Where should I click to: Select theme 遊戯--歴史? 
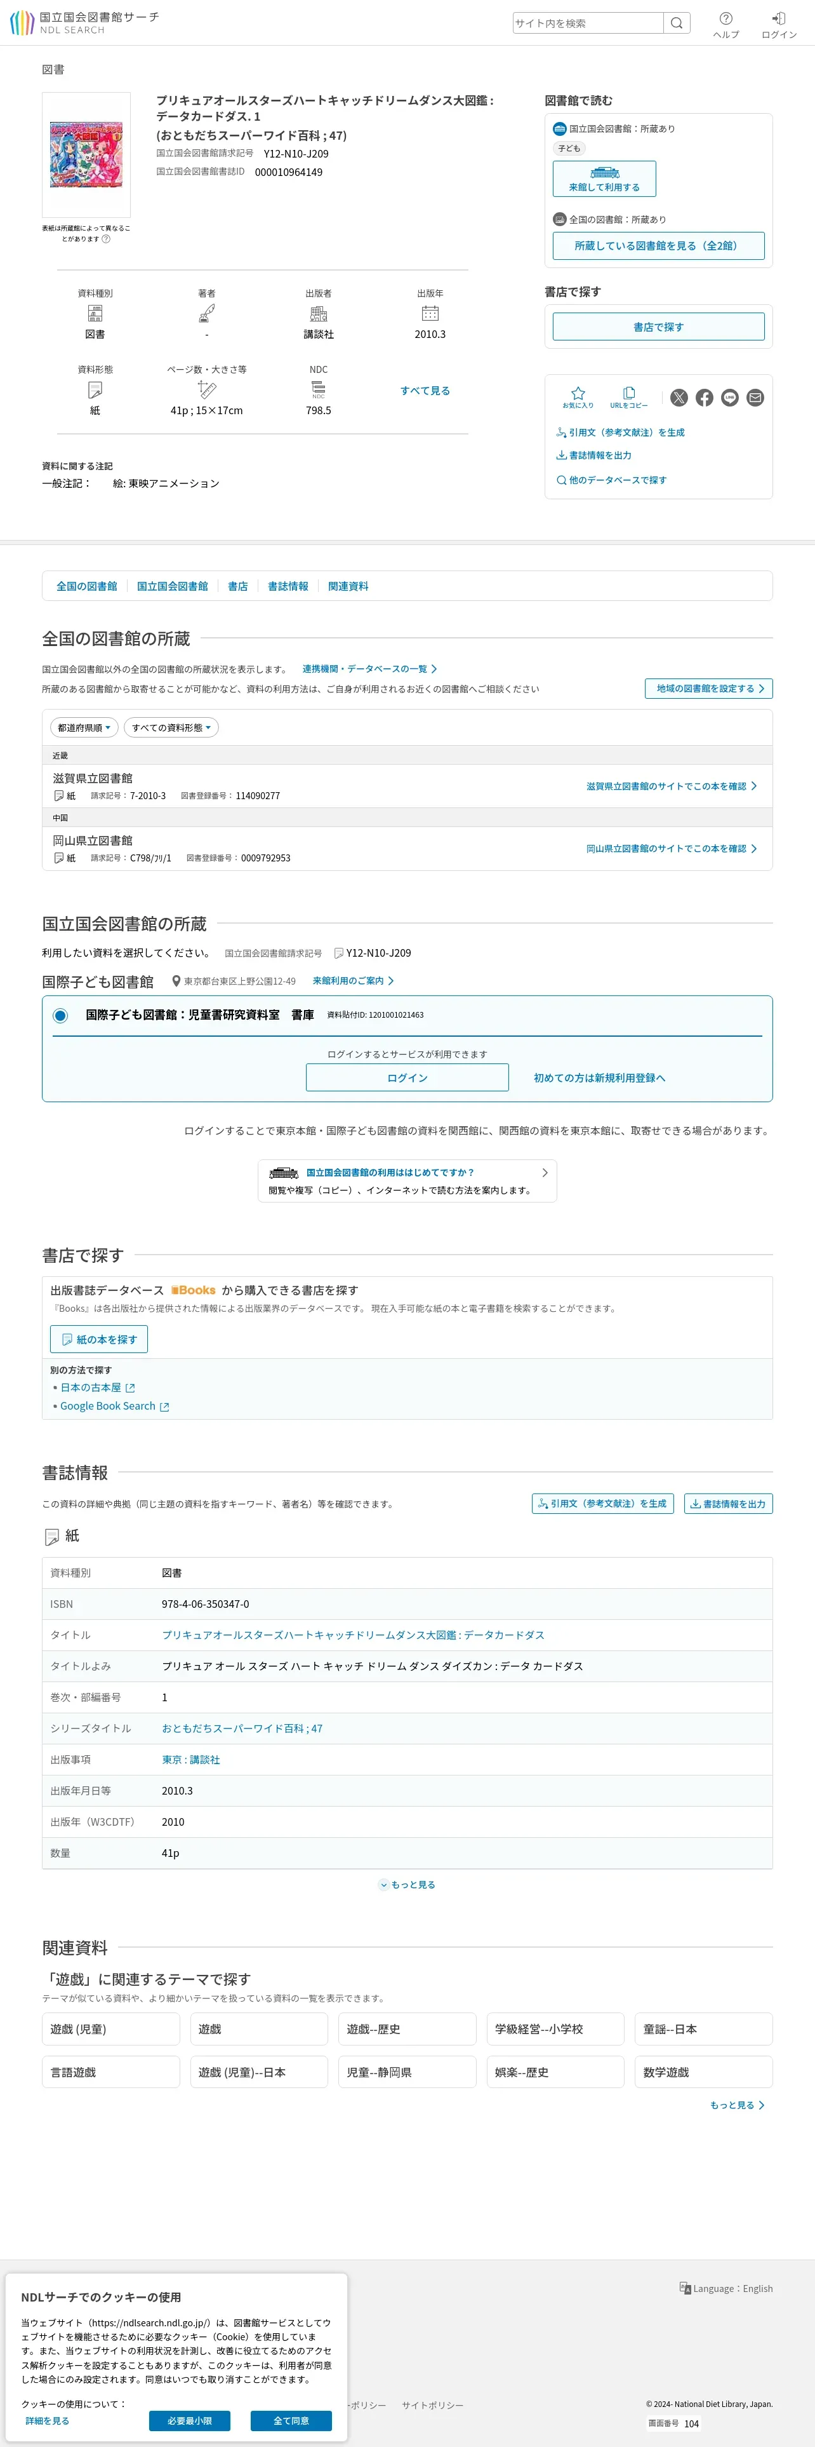[x=407, y=2029]
